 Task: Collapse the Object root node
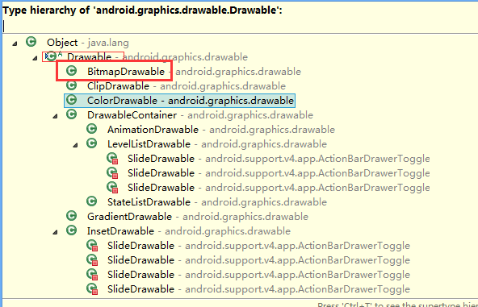pos(15,44)
